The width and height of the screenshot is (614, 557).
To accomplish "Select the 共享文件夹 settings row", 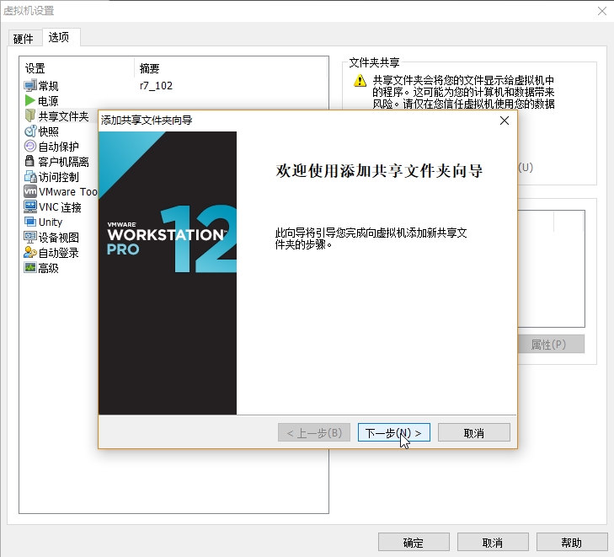I will (x=59, y=116).
